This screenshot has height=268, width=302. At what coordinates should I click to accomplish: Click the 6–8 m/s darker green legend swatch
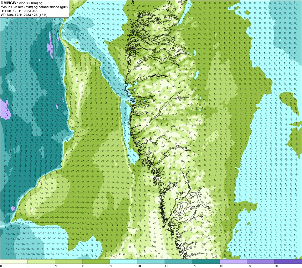(x=96, y=261)
